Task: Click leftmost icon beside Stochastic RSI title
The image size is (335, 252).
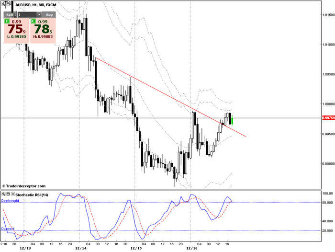Action: click(x=4, y=194)
